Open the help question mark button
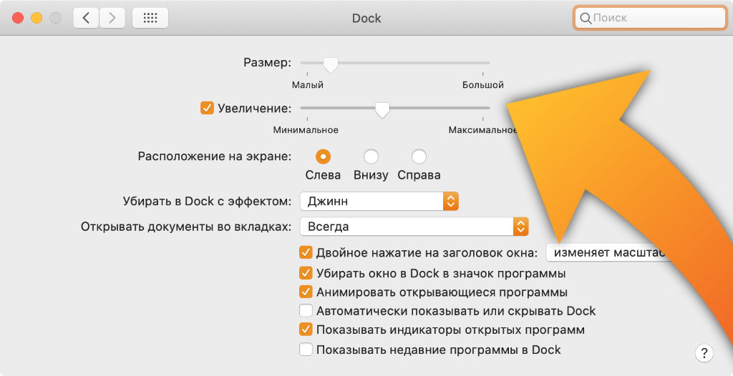The image size is (733, 376). [x=704, y=352]
